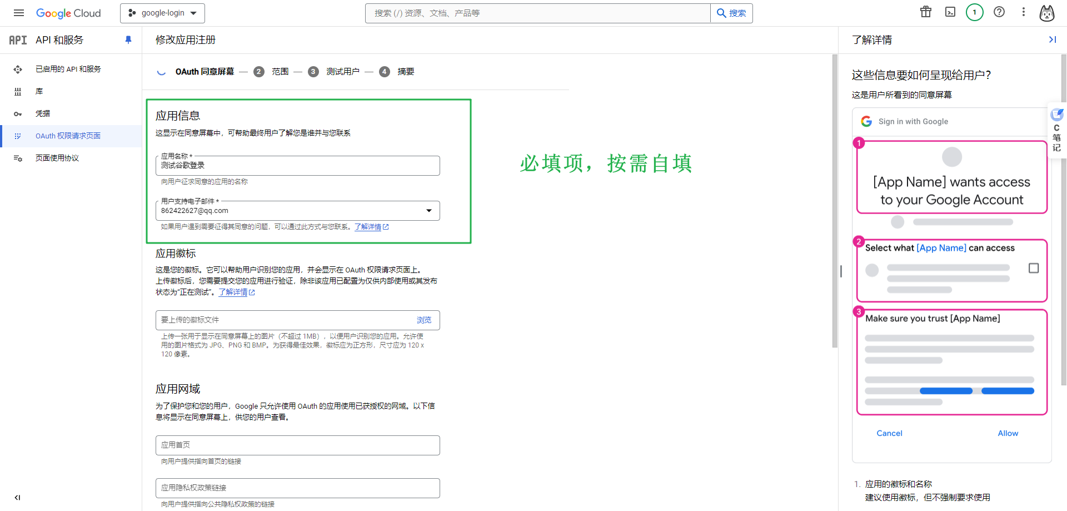Click the Sign in with Google header

(913, 121)
